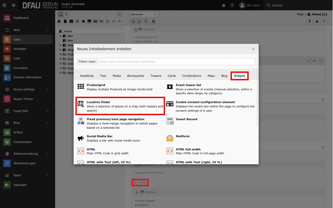The height and width of the screenshot is (208, 333).
Task: Open the help question mark icon
Action: click(232, 5)
